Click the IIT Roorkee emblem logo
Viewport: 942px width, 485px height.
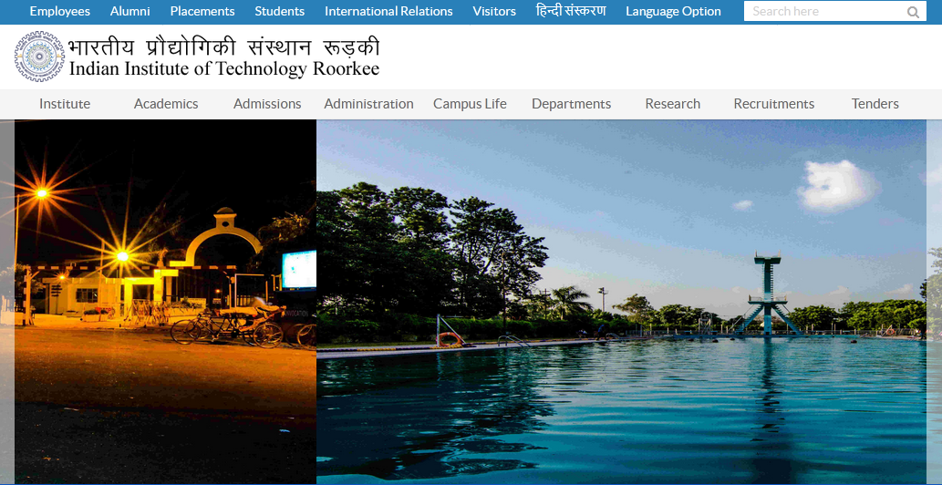pos(39,57)
